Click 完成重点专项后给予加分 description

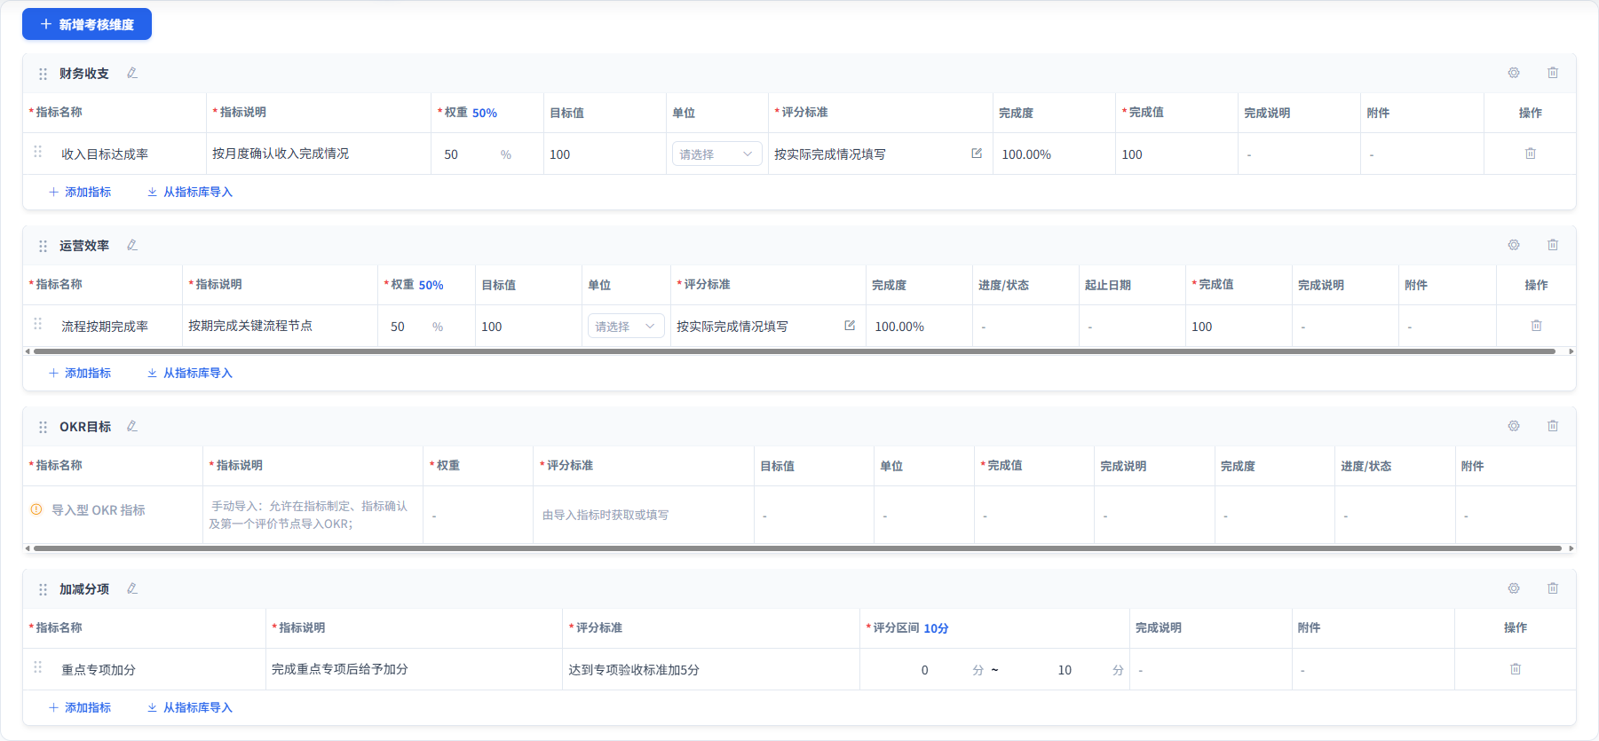340,669
